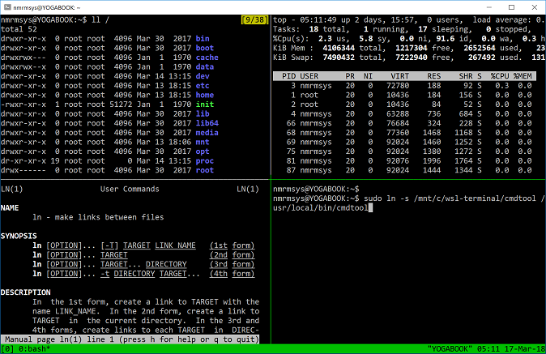Select the 'data' directory name
Viewport: 546px width, 354px height.
[x=205, y=67]
